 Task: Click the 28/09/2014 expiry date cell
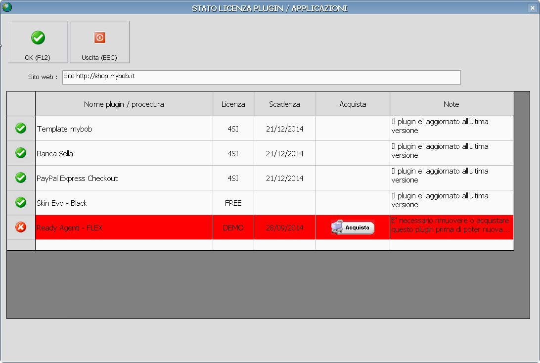coord(284,227)
